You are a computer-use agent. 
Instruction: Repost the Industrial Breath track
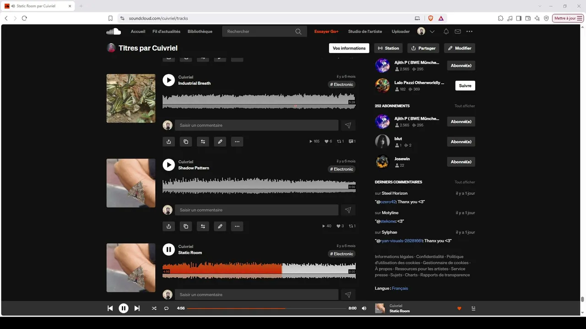click(203, 142)
